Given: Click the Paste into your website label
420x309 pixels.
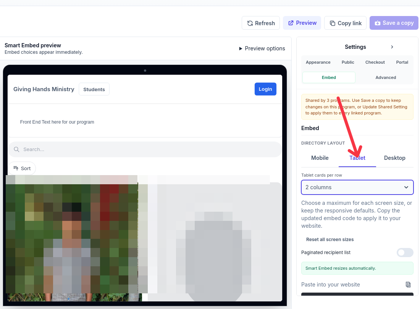Looking at the screenshot, I should tap(331, 285).
